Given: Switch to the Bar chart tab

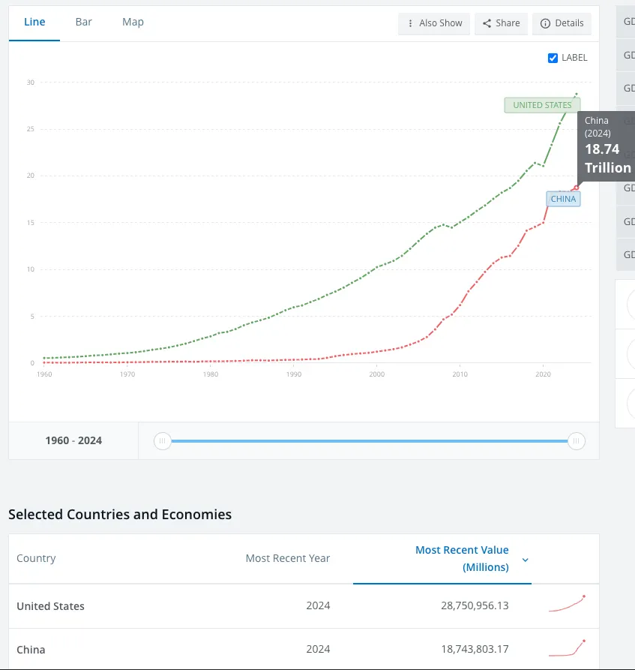Looking at the screenshot, I should pos(84,23).
